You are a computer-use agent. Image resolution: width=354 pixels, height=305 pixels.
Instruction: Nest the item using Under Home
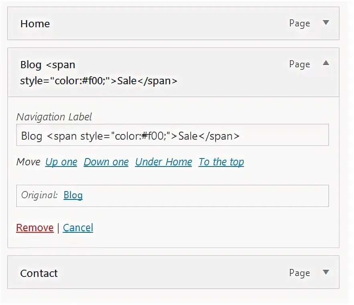pyautogui.click(x=163, y=162)
